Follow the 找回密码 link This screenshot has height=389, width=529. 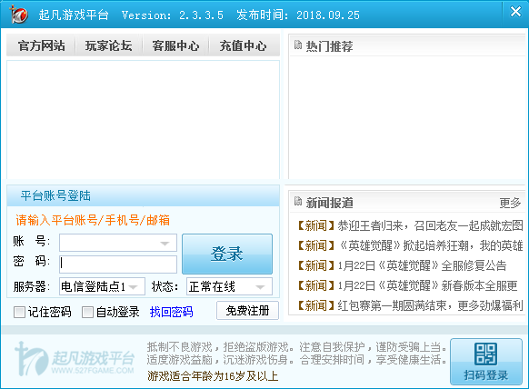pos(172,312)
